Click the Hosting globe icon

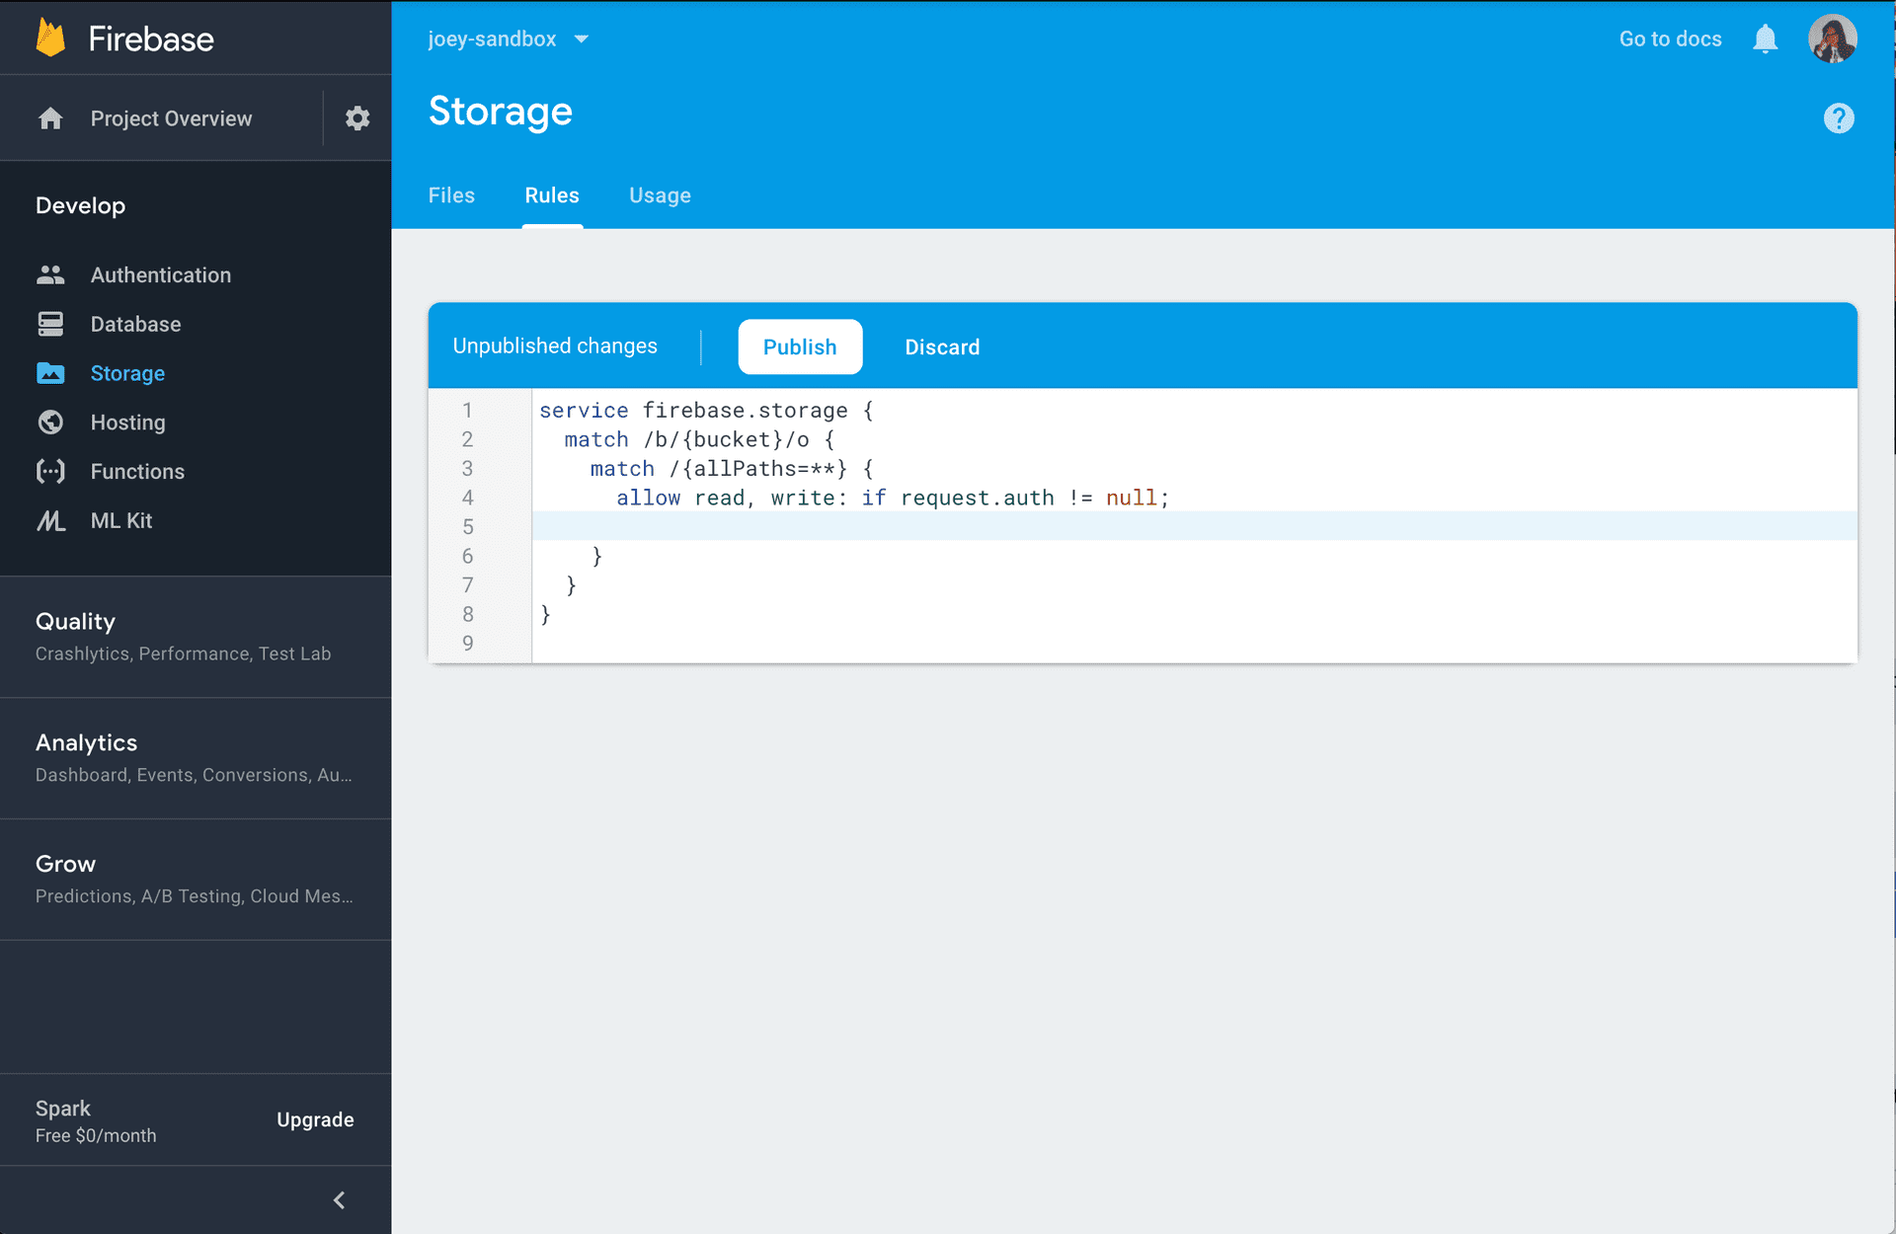tap(50, 423)
